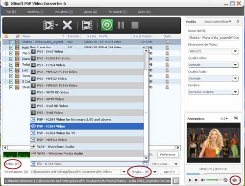Screen dimensions: 245x186
Task: Click the Add Profile film icon
Action: coord(87,25)
